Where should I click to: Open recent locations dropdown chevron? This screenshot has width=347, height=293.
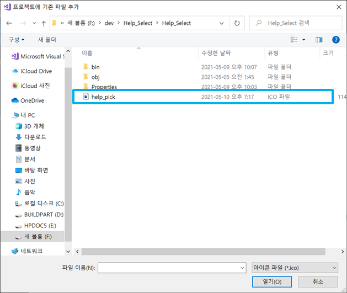34,23
